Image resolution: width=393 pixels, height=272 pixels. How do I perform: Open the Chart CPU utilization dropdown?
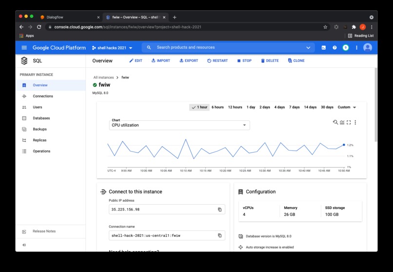click(179, 125)
